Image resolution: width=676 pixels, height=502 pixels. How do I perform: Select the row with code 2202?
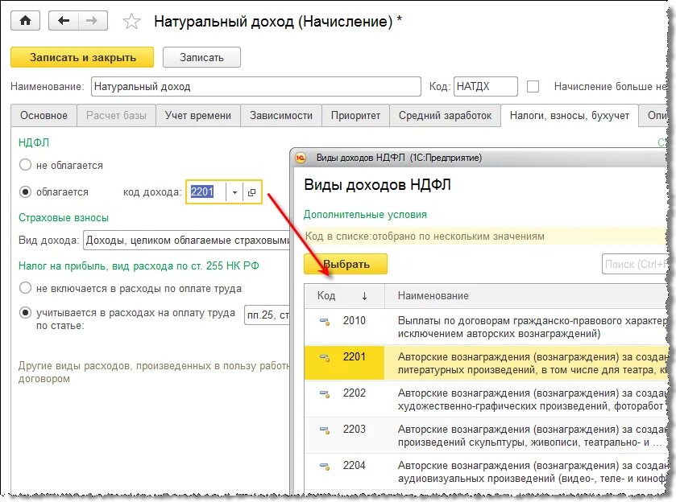[486, 399]
